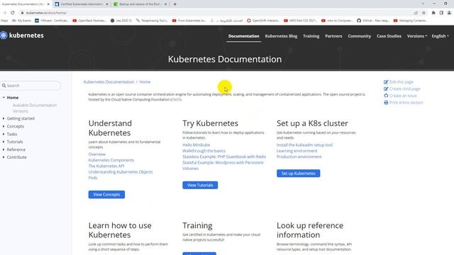Open the CNCF link in intro paragraph
The image size is (454, 255).
tap(175, 99)
